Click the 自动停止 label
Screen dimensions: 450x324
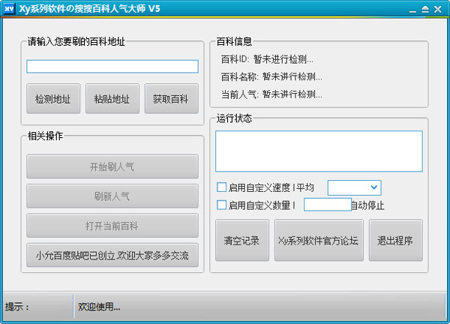pos(368,205)
